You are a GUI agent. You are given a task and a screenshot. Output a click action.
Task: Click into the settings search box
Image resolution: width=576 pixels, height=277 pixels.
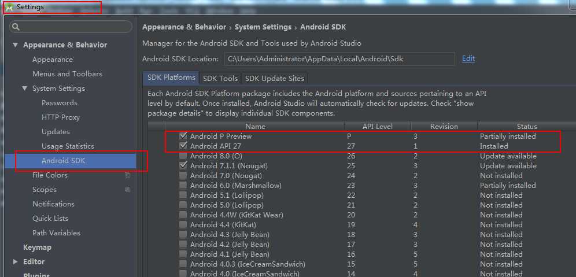(71, 27)
